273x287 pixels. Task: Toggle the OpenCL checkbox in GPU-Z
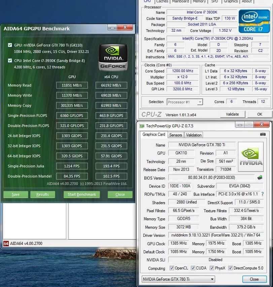(x=172, y=268)
